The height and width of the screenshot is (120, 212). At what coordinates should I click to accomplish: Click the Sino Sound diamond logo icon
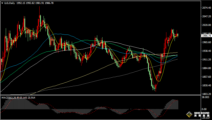(x=189, y=114)
